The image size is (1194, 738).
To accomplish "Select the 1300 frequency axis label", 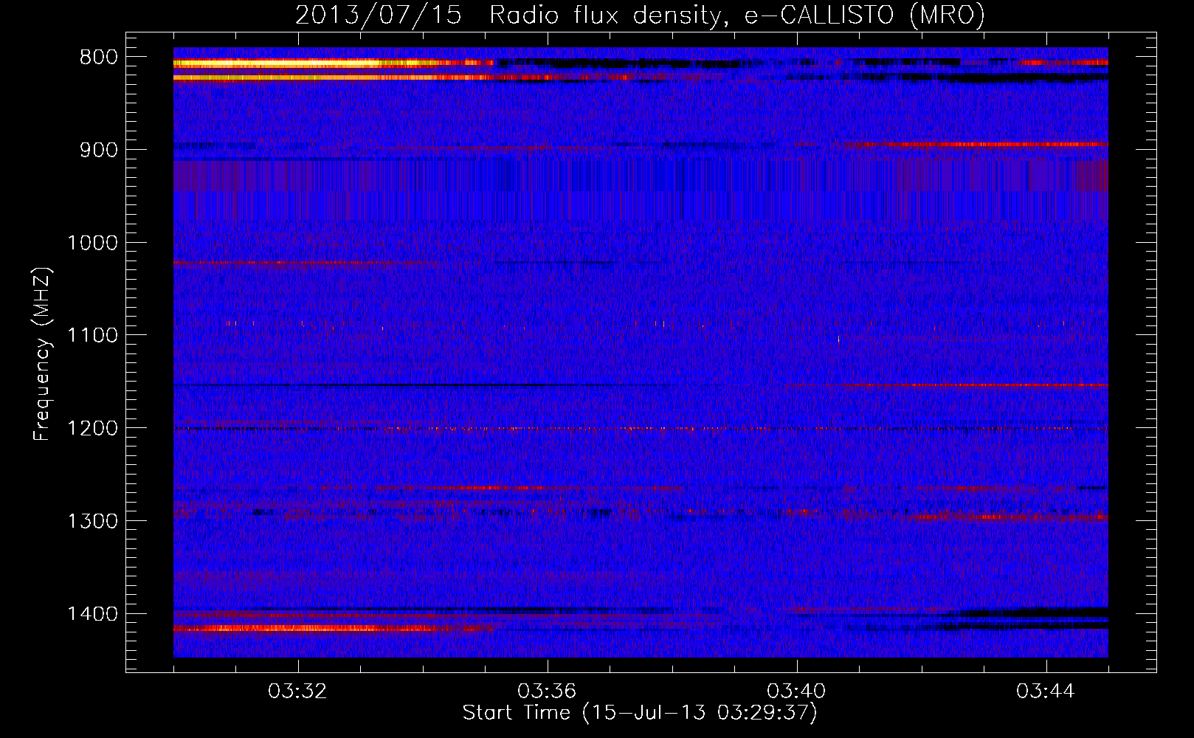I will (92, 521).
